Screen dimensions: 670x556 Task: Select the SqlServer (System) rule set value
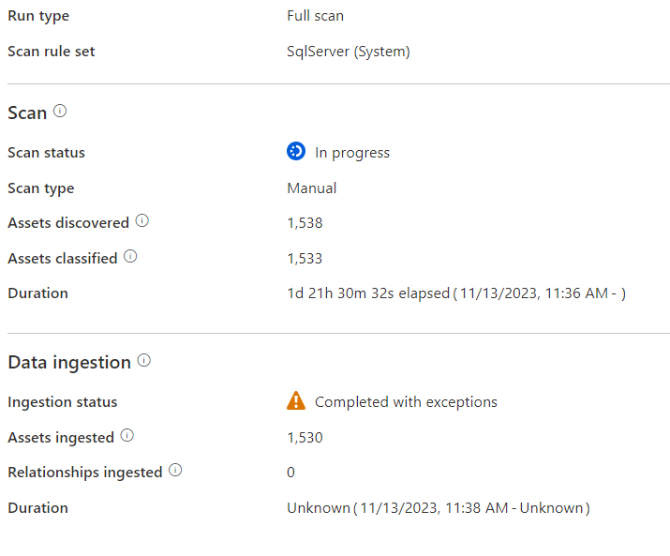point(349,52)
